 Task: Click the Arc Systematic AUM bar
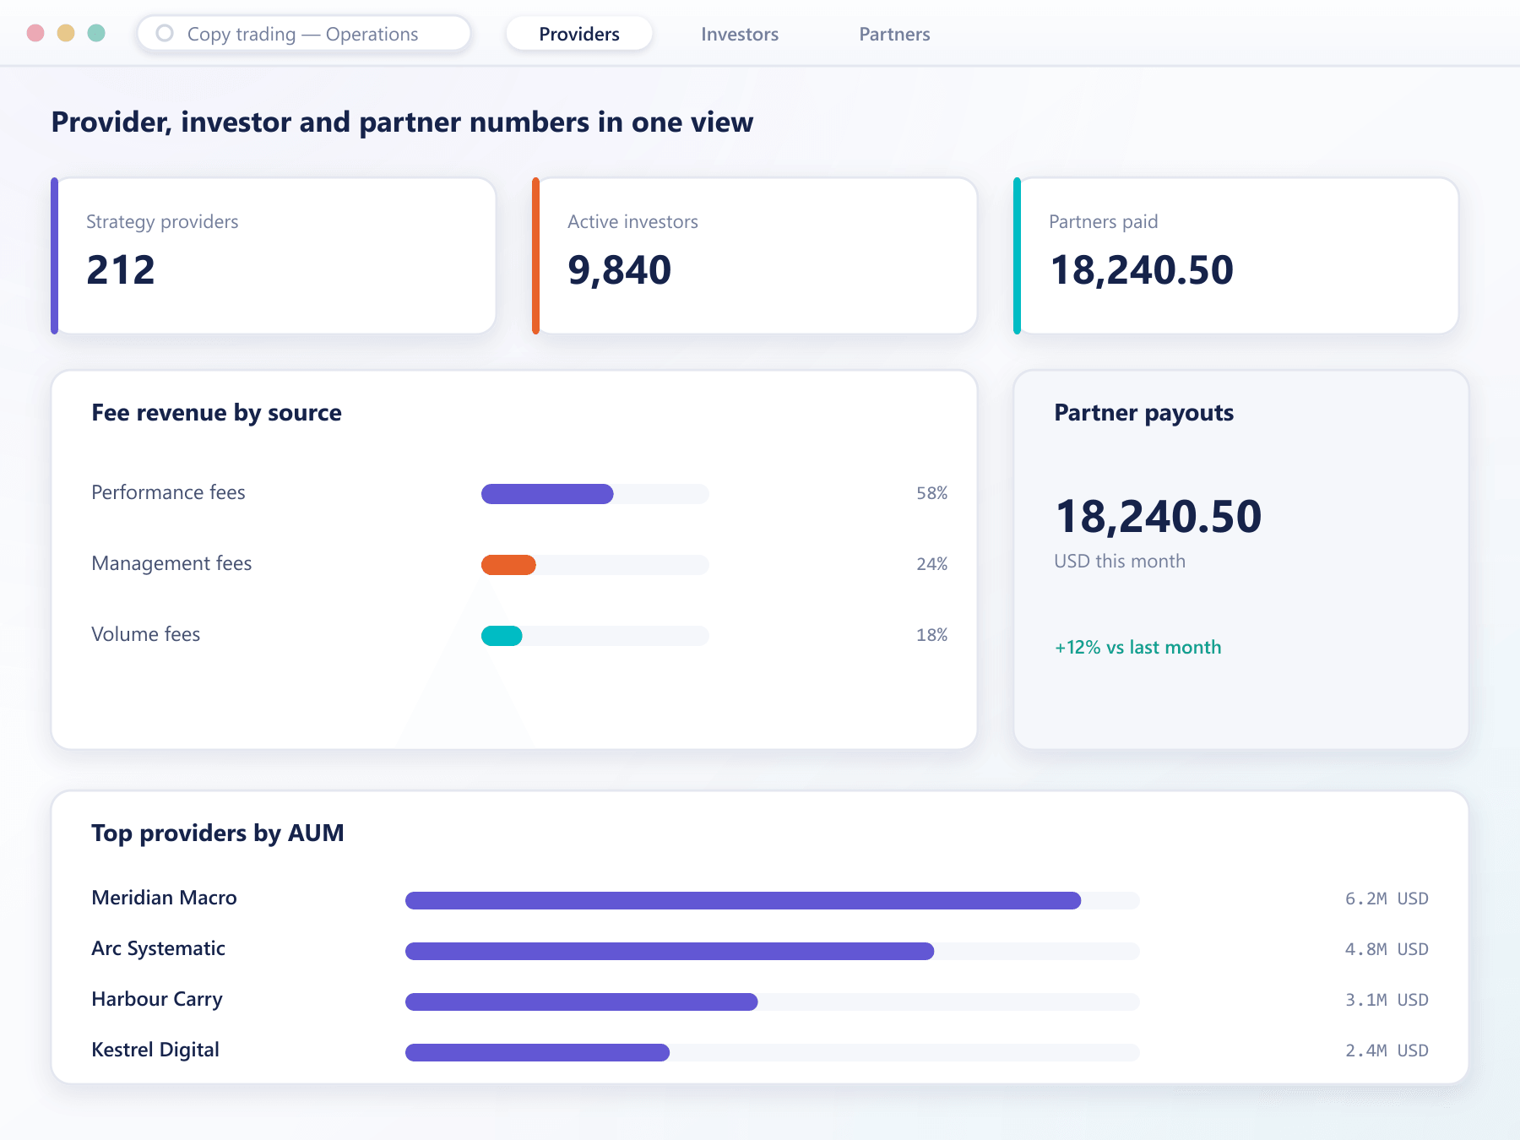tap(772, 951)
